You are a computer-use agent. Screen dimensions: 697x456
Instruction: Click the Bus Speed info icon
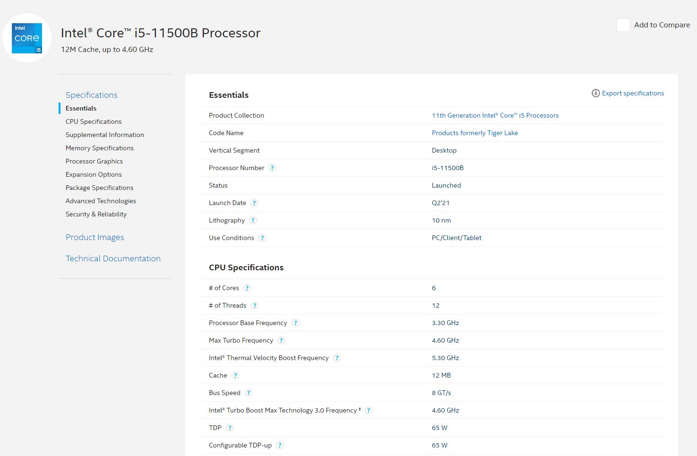pos(249,393)
